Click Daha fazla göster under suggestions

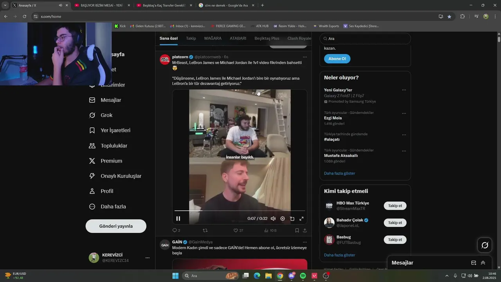[x=339, y=255]
